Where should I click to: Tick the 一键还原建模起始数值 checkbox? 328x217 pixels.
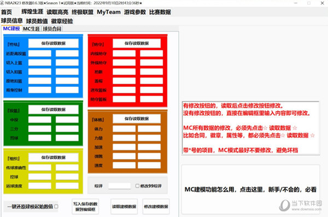(56, 206)
